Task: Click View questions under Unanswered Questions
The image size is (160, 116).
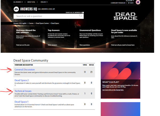Action: [x=85, y=45]
